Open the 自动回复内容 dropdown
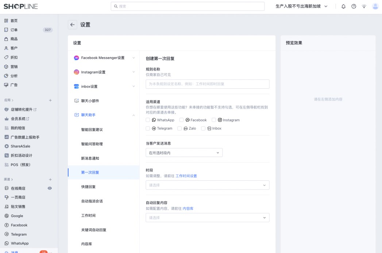 208,218
